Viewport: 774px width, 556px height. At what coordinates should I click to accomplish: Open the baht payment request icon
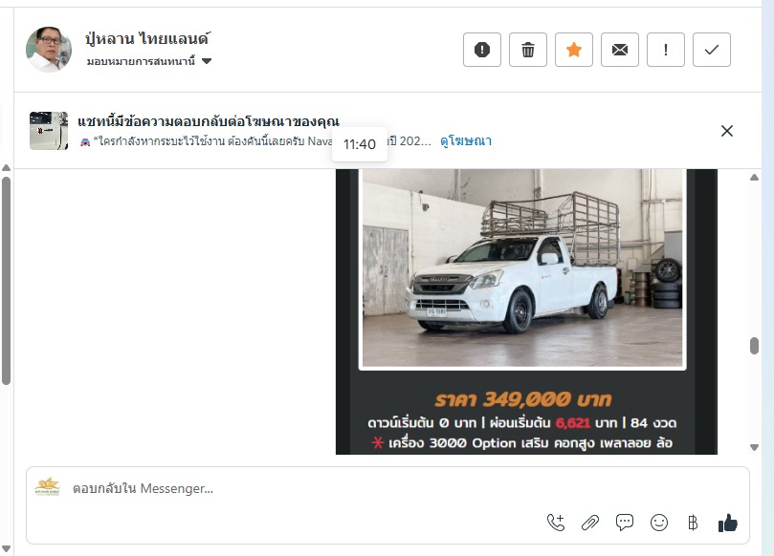693,523
